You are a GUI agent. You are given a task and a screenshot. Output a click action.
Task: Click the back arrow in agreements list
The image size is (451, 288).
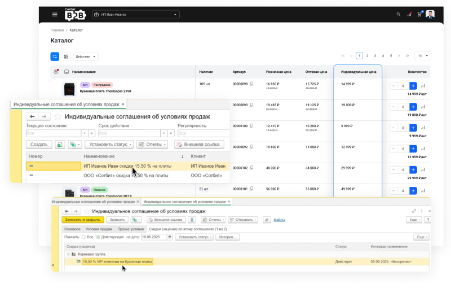coord(33,116)
